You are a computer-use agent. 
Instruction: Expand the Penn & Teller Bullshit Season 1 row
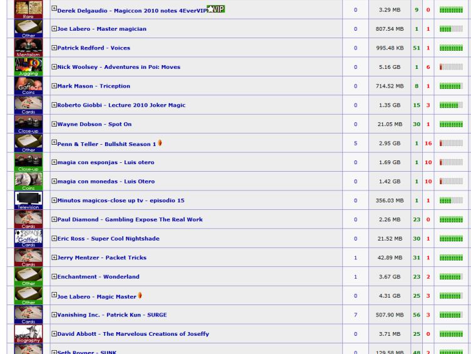[54, 142]
